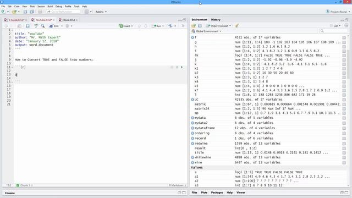
Task: Run all chunks above icon
Action: tap(177, 67)
